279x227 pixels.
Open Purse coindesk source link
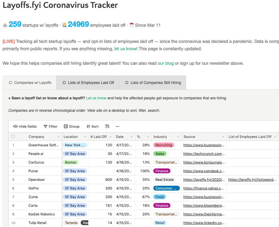[204, 171]
